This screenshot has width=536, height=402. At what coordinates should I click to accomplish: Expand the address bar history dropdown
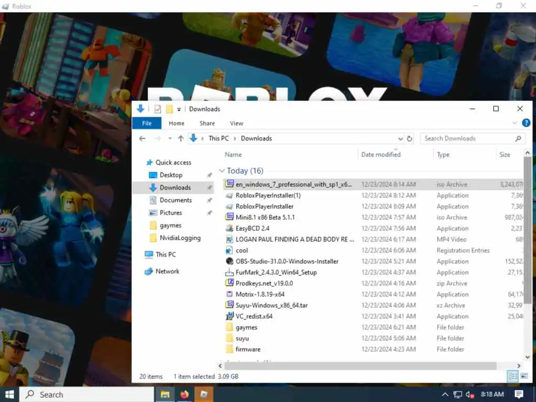tap(400, 138)
